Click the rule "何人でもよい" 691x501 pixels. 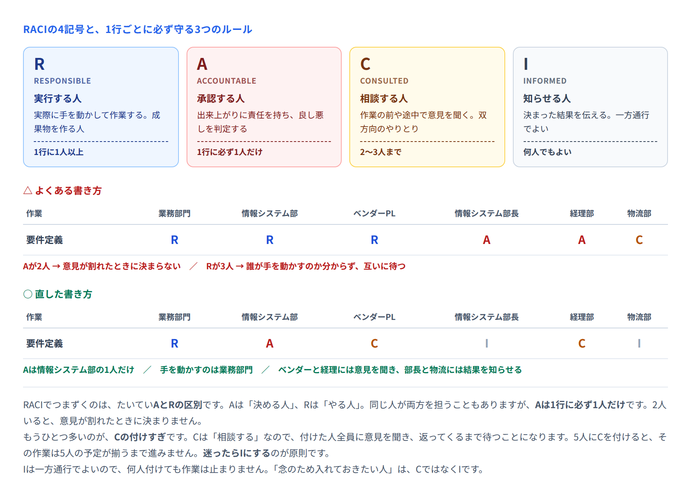tap(547, 152)
